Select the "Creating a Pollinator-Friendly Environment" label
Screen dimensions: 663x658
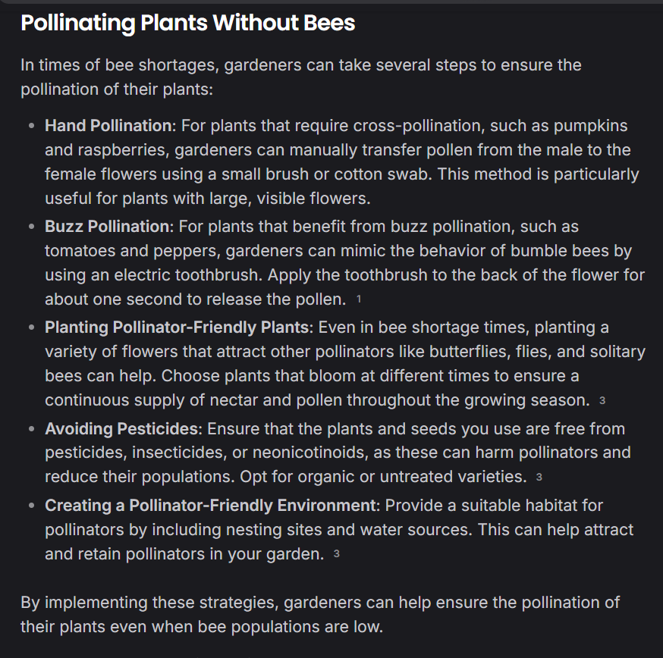210,506
